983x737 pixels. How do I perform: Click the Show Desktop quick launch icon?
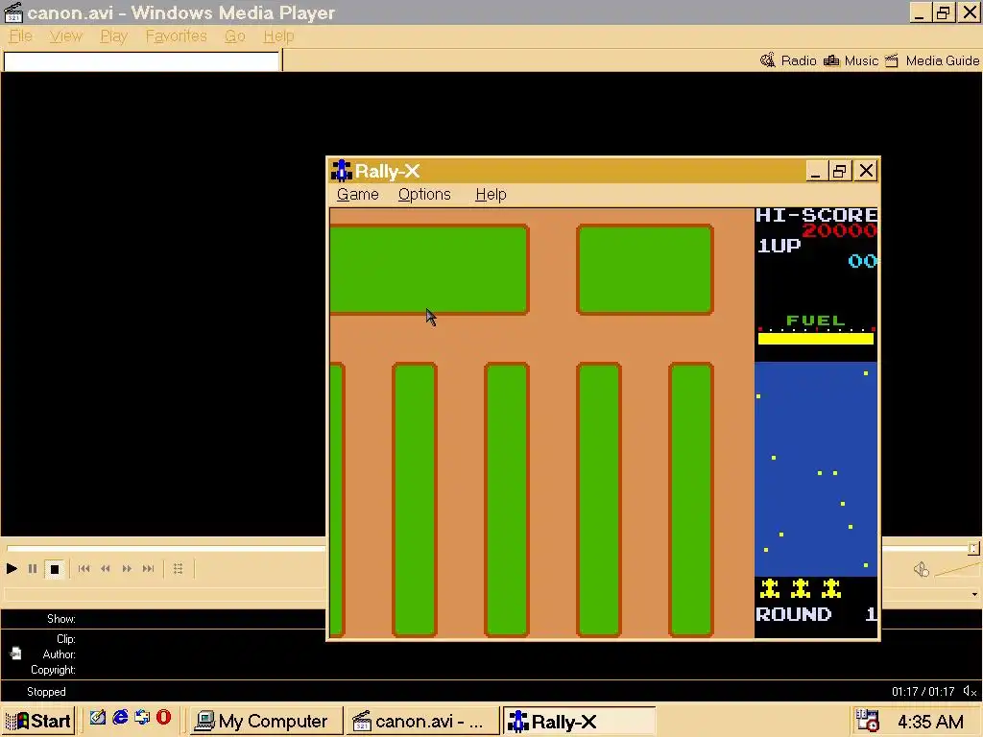coord(97,717)
